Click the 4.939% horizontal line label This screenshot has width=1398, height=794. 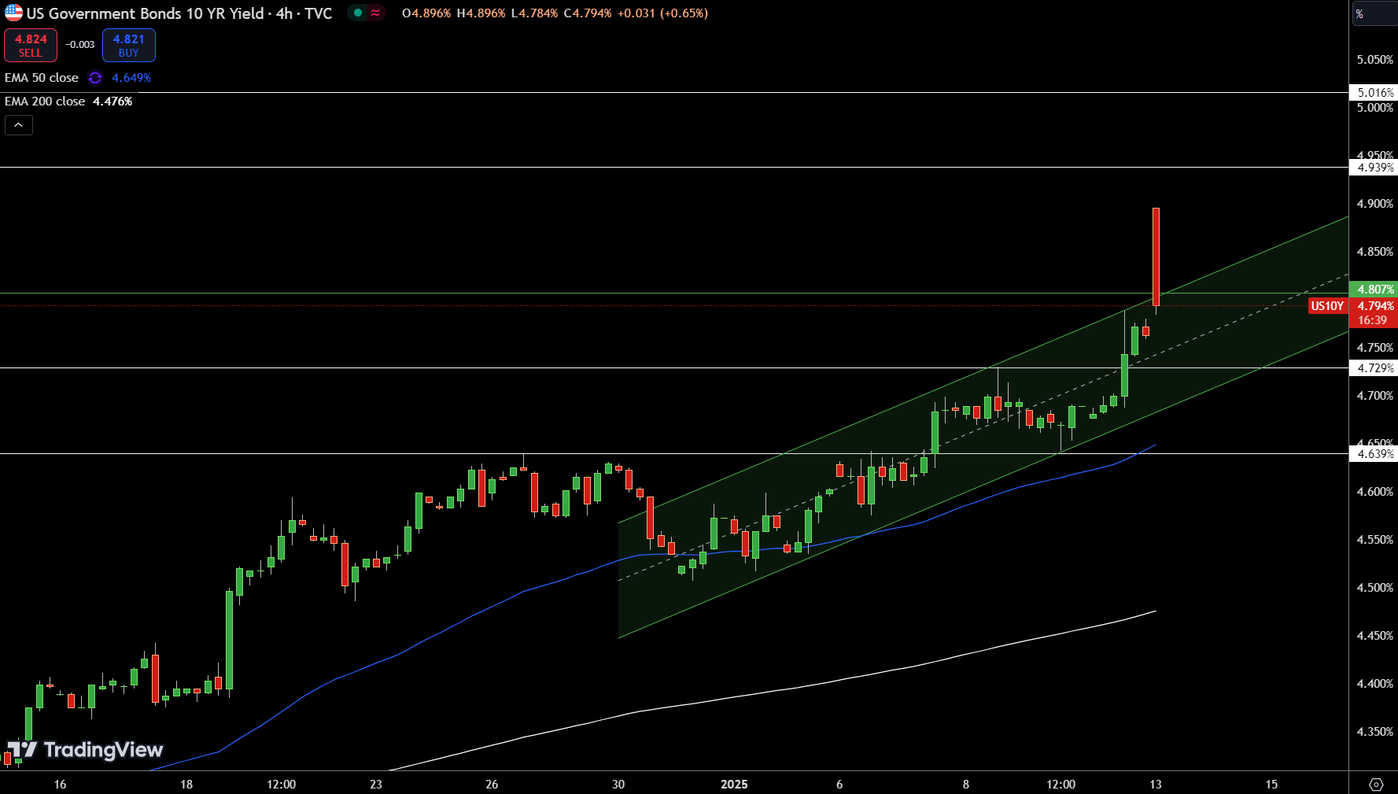(1374, 168)
